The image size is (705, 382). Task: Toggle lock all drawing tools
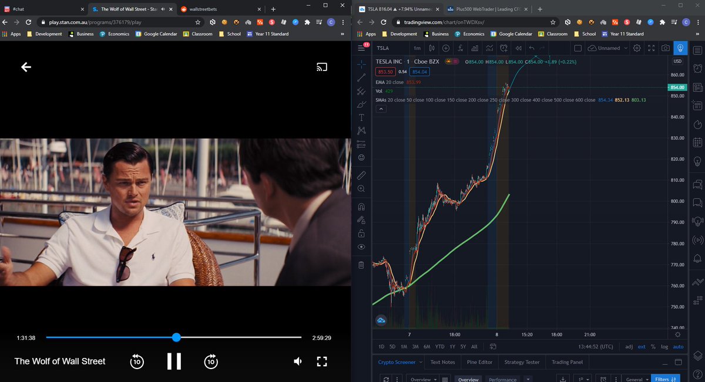(361, 234)
